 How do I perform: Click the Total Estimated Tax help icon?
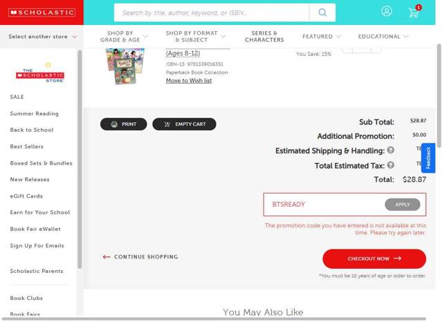pos(390,165)
